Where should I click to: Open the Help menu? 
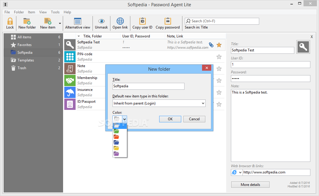[x=67, y=12]
